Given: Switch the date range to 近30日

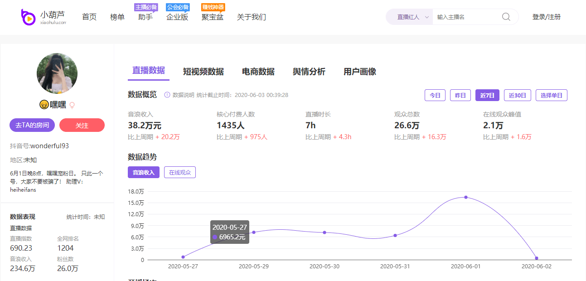Looking at the screenshot, I should click(517, 95).
